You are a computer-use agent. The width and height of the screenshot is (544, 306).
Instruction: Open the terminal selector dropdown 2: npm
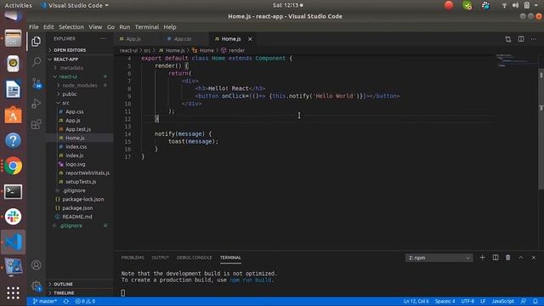pos(439,258)
